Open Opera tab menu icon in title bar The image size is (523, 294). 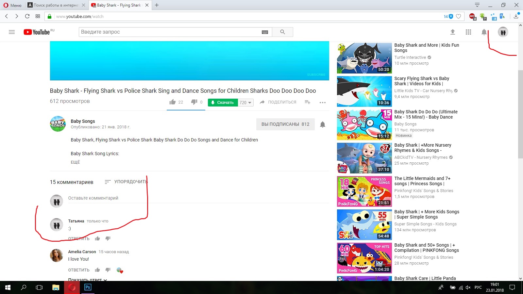tap(477, 5)
